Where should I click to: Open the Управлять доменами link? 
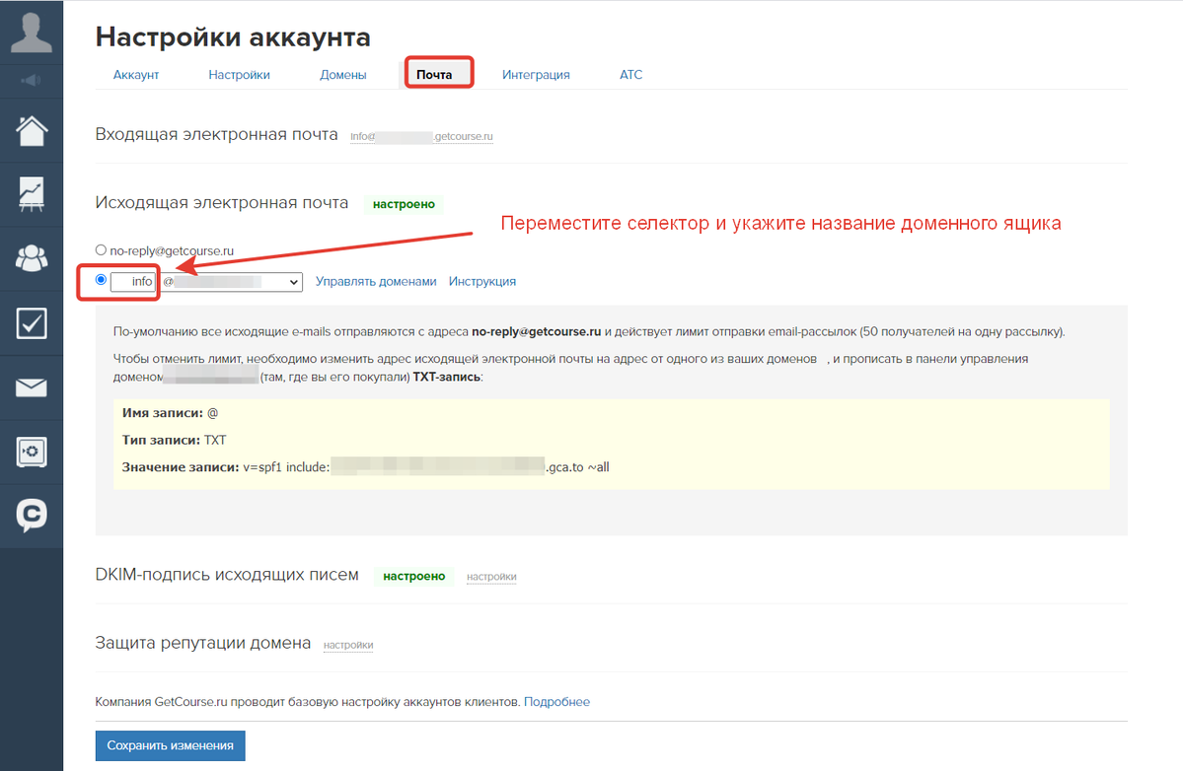[376, 281]
